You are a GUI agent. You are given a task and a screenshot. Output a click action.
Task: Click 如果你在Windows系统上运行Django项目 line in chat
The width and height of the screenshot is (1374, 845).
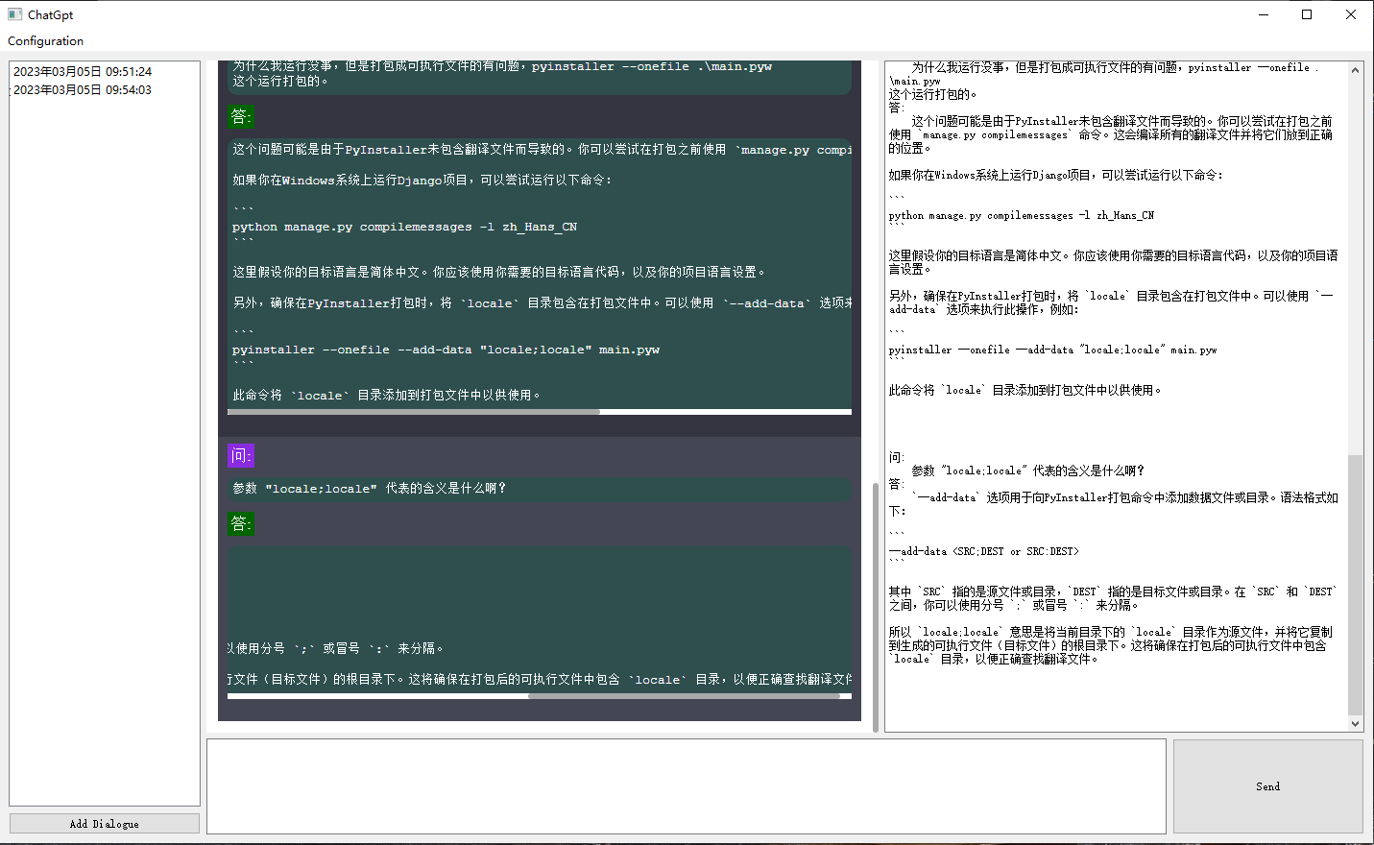(x=422, y=180)
